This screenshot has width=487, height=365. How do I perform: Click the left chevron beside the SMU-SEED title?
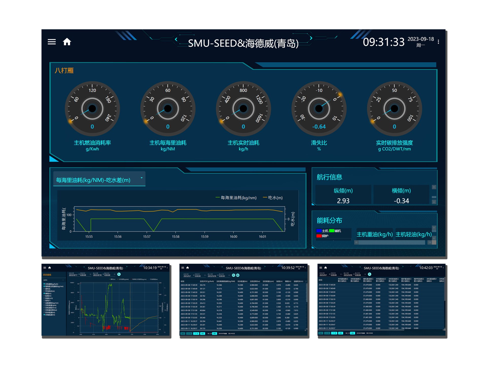point(176,39)
